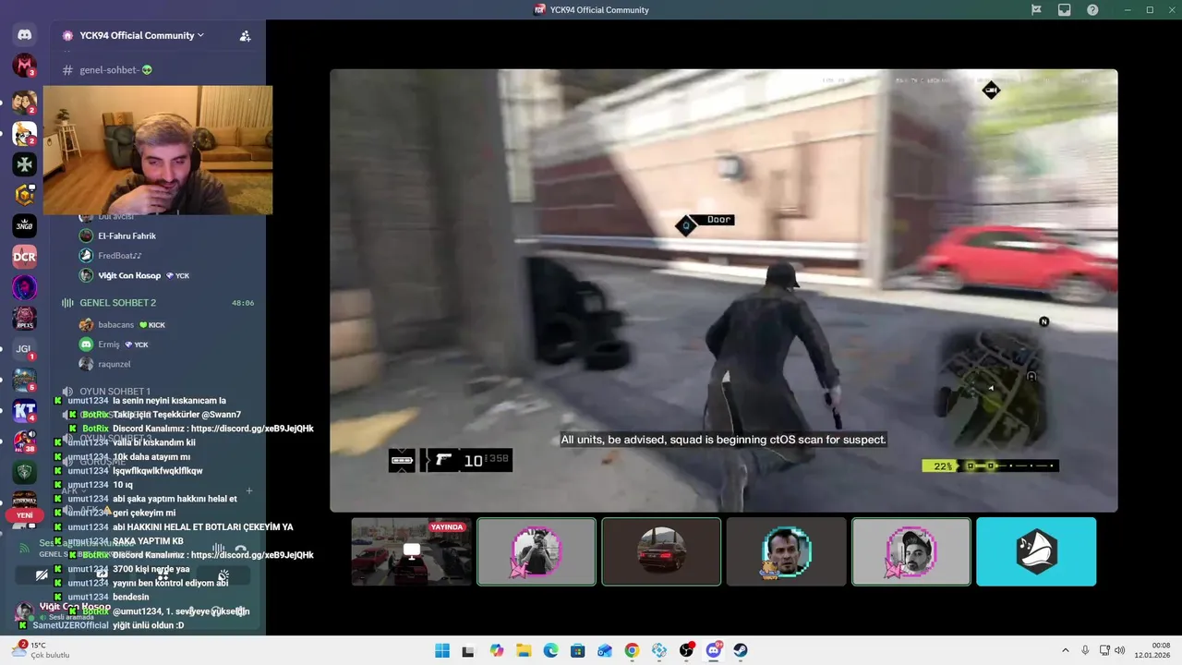Open File Explorer from taskbar
The width and height of the screenshot is (1182, 665).
tap(524, 650)
